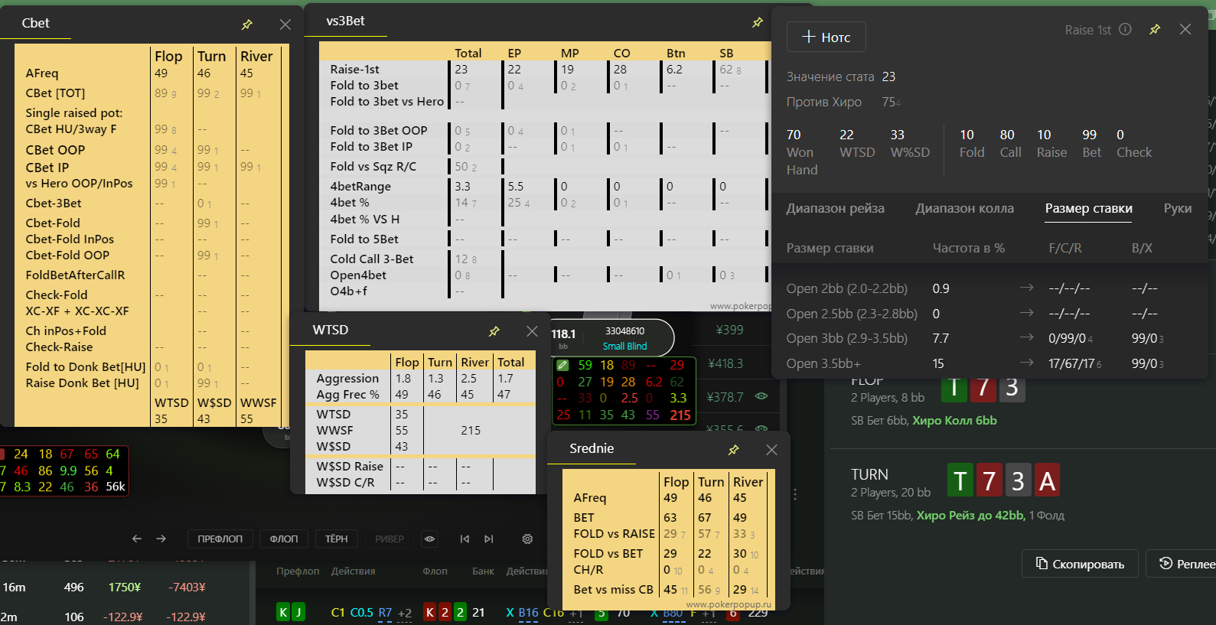Click the ¥418.3 stack amount

725,363
